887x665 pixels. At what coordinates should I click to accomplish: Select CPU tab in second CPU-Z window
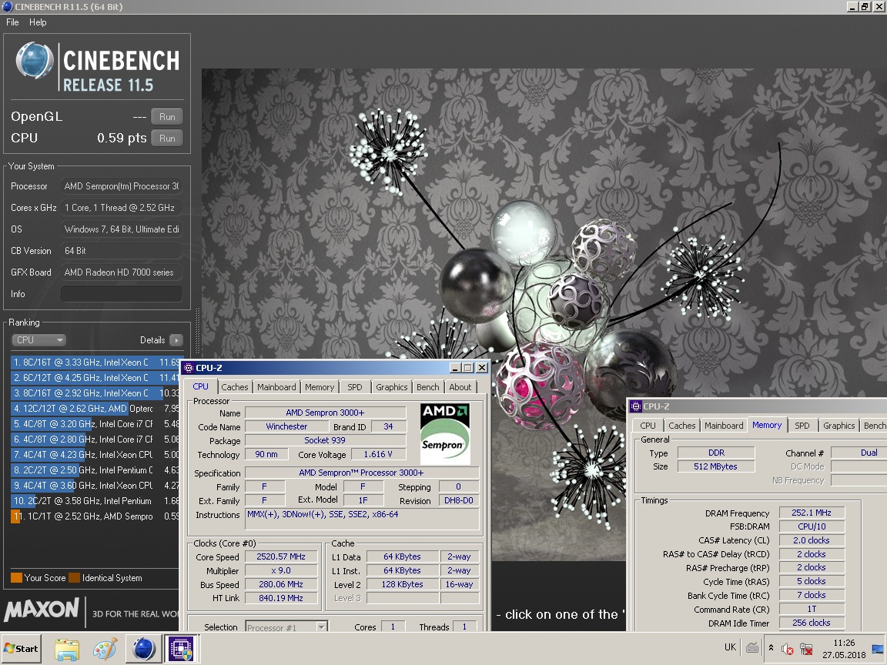(x=648, y=425)
